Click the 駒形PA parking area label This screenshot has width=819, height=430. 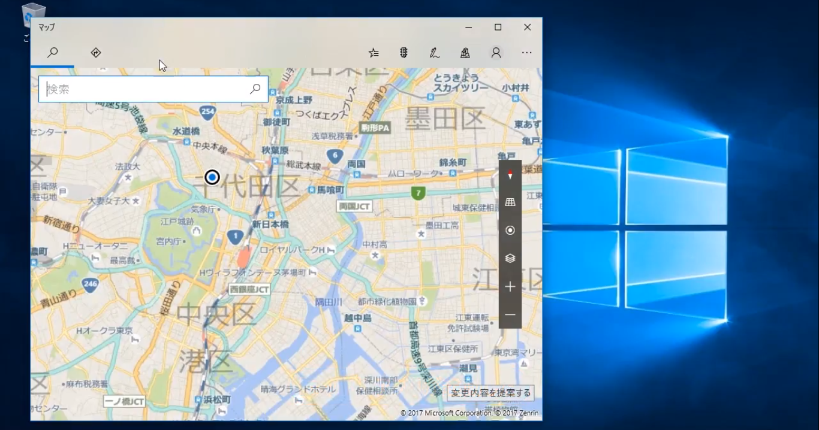375,128
